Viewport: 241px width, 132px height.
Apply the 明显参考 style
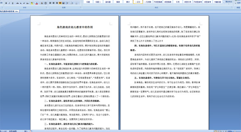click(x=208, y=2)
